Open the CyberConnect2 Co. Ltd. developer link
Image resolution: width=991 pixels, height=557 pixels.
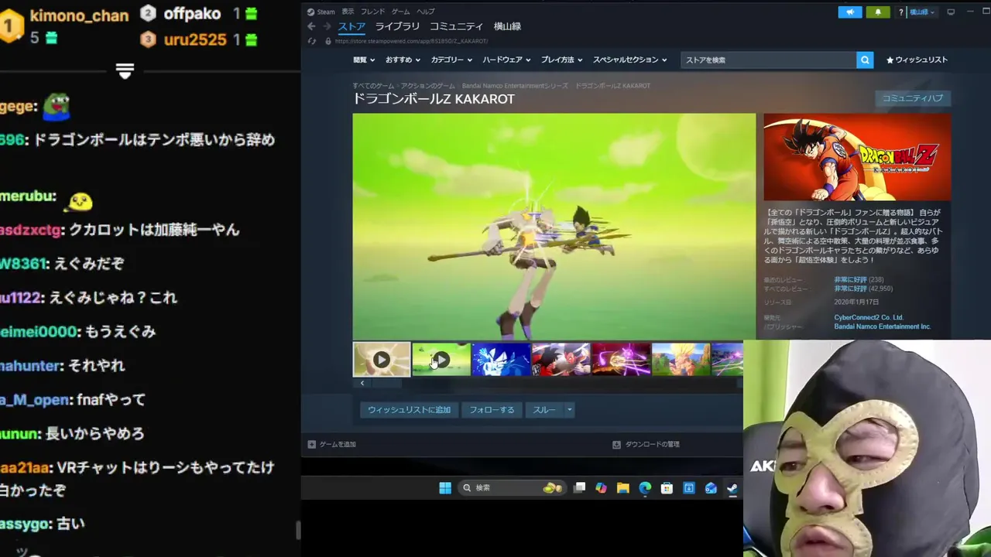(x=869, y=318)
